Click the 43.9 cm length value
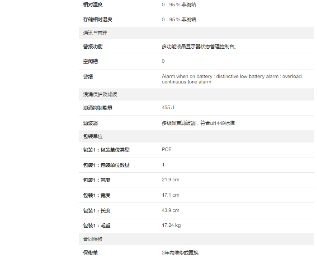The image size is (317, 258). [170, 211]
